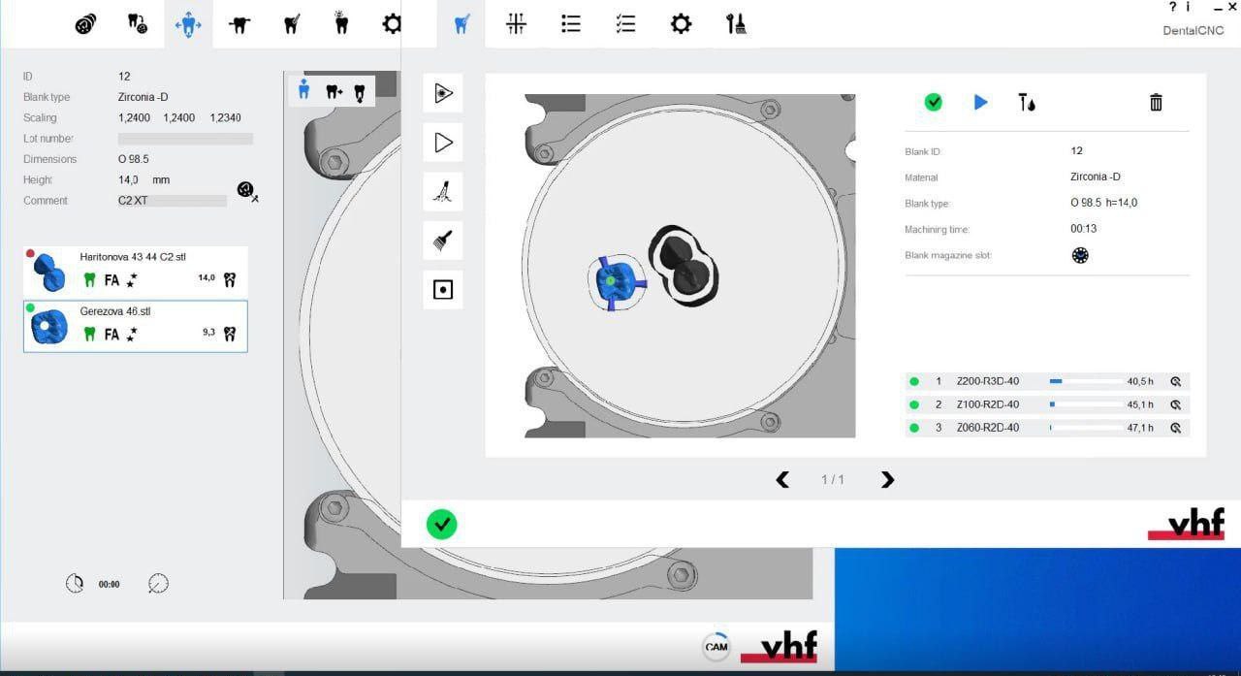Click the green checkmark above Blank ID
The height and width of the screenshot is (676, 1241).
pos(933,102)
